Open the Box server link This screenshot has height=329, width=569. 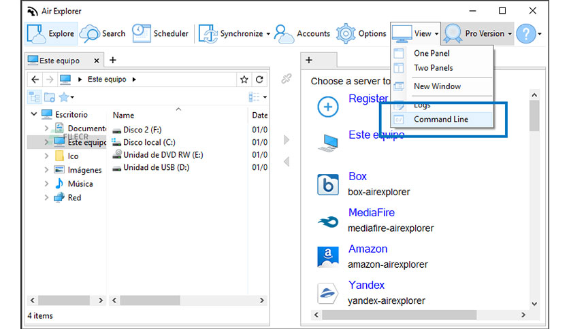click(x=357, y=176)
